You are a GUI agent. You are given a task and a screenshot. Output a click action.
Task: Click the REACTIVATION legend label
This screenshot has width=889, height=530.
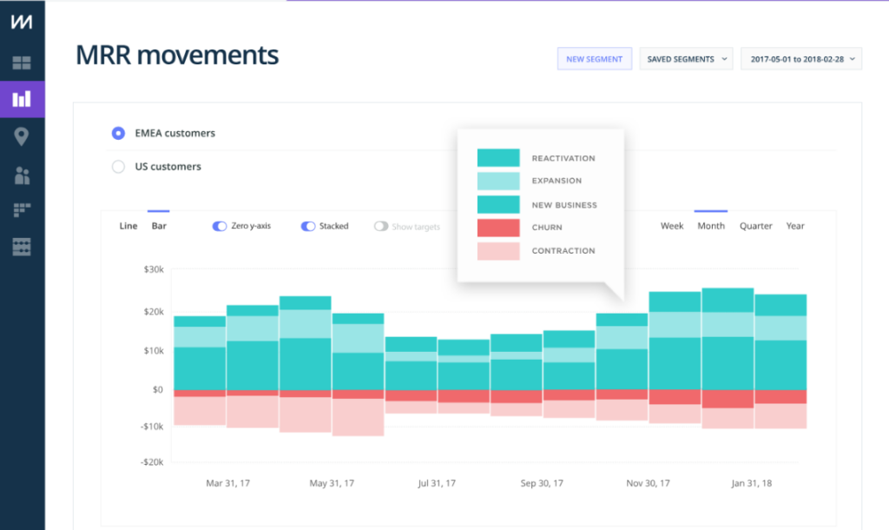563,158
